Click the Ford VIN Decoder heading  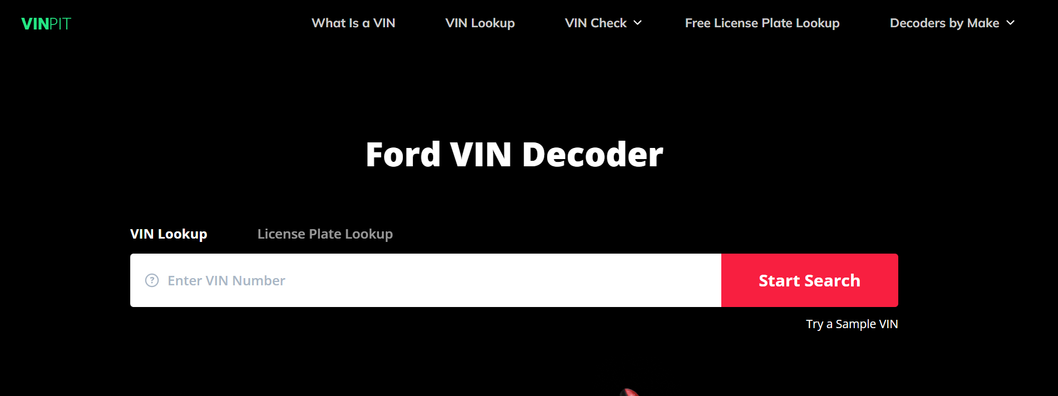514,154
